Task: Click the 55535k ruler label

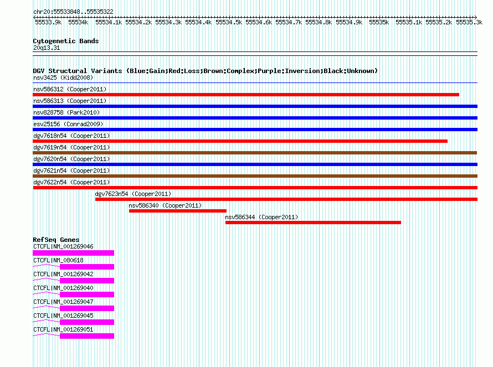Action: [378, 22]
